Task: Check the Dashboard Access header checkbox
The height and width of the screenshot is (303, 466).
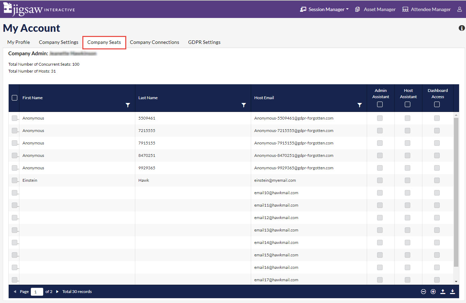Action: [x=437, y=104]
